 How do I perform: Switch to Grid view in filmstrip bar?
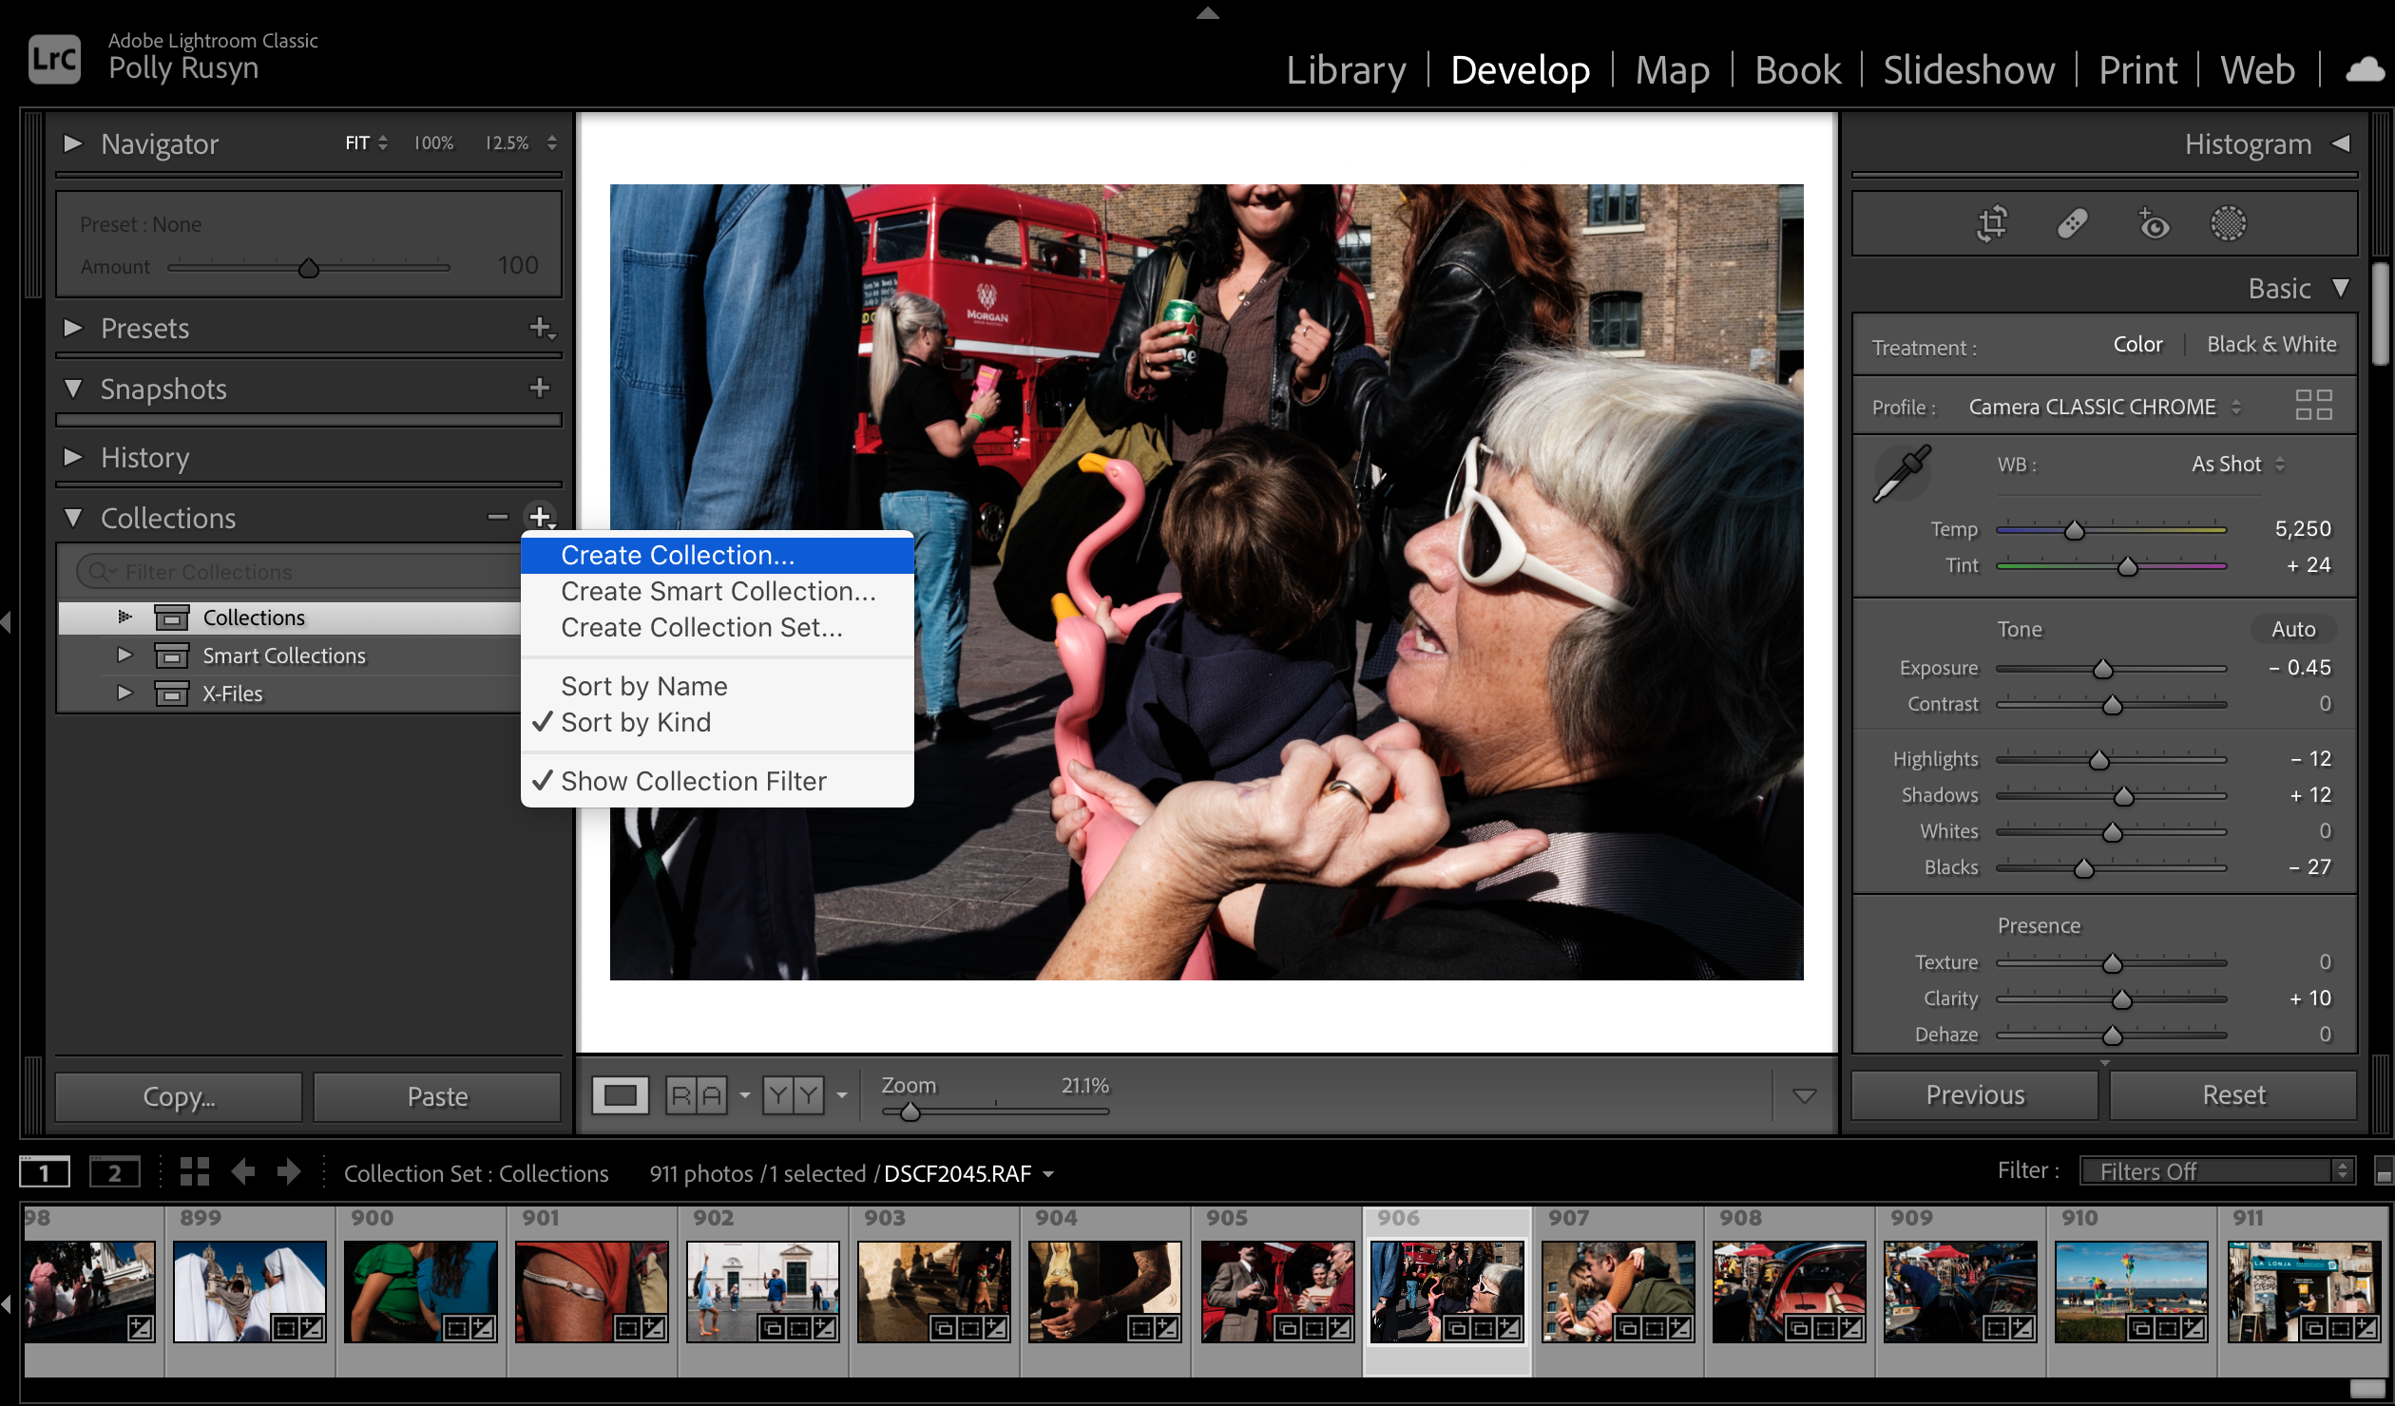tap(195, 1172)
